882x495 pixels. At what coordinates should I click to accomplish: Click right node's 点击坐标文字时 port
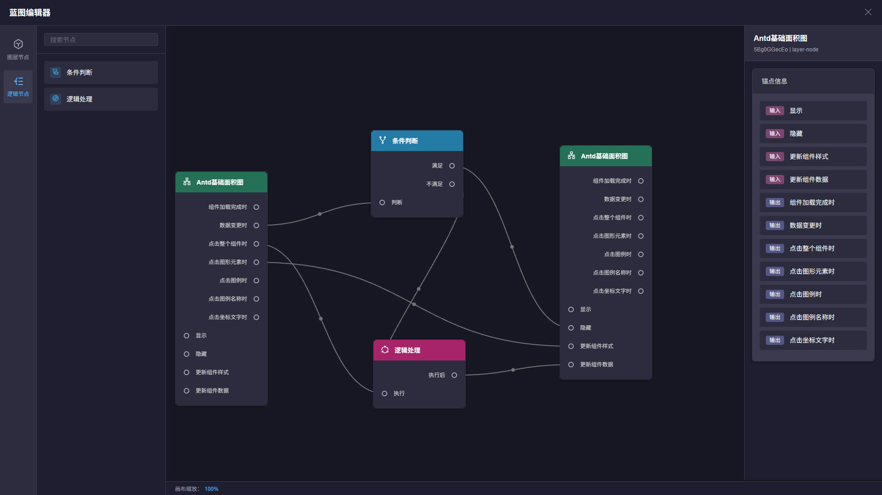[641, 291]
